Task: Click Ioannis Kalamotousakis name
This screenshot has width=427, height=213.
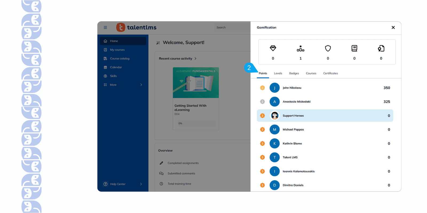Action: 299,171
